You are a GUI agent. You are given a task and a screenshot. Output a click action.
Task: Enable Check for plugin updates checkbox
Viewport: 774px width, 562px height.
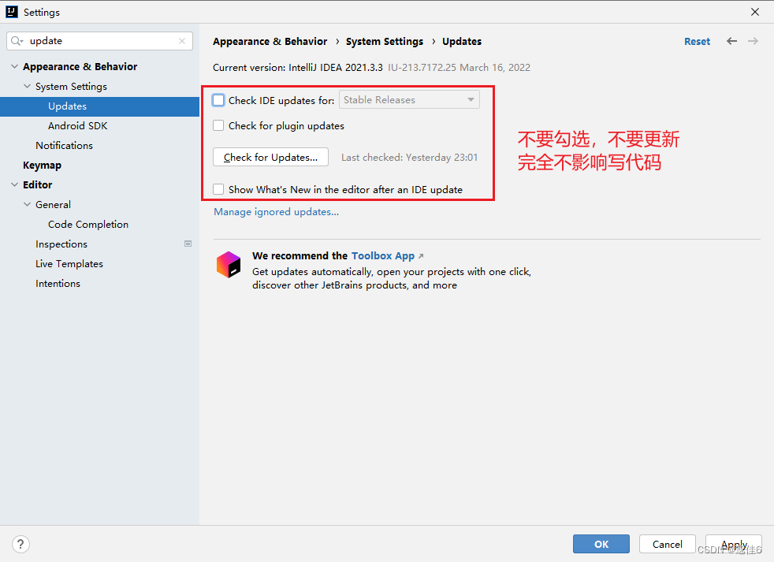[x=218, y=125]
